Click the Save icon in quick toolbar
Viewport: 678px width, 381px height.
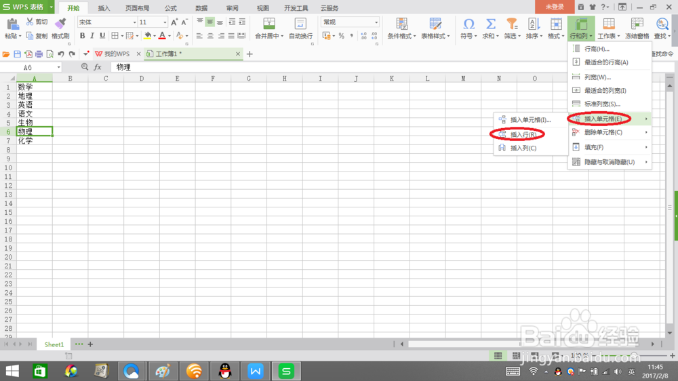[x=18, y=54]
